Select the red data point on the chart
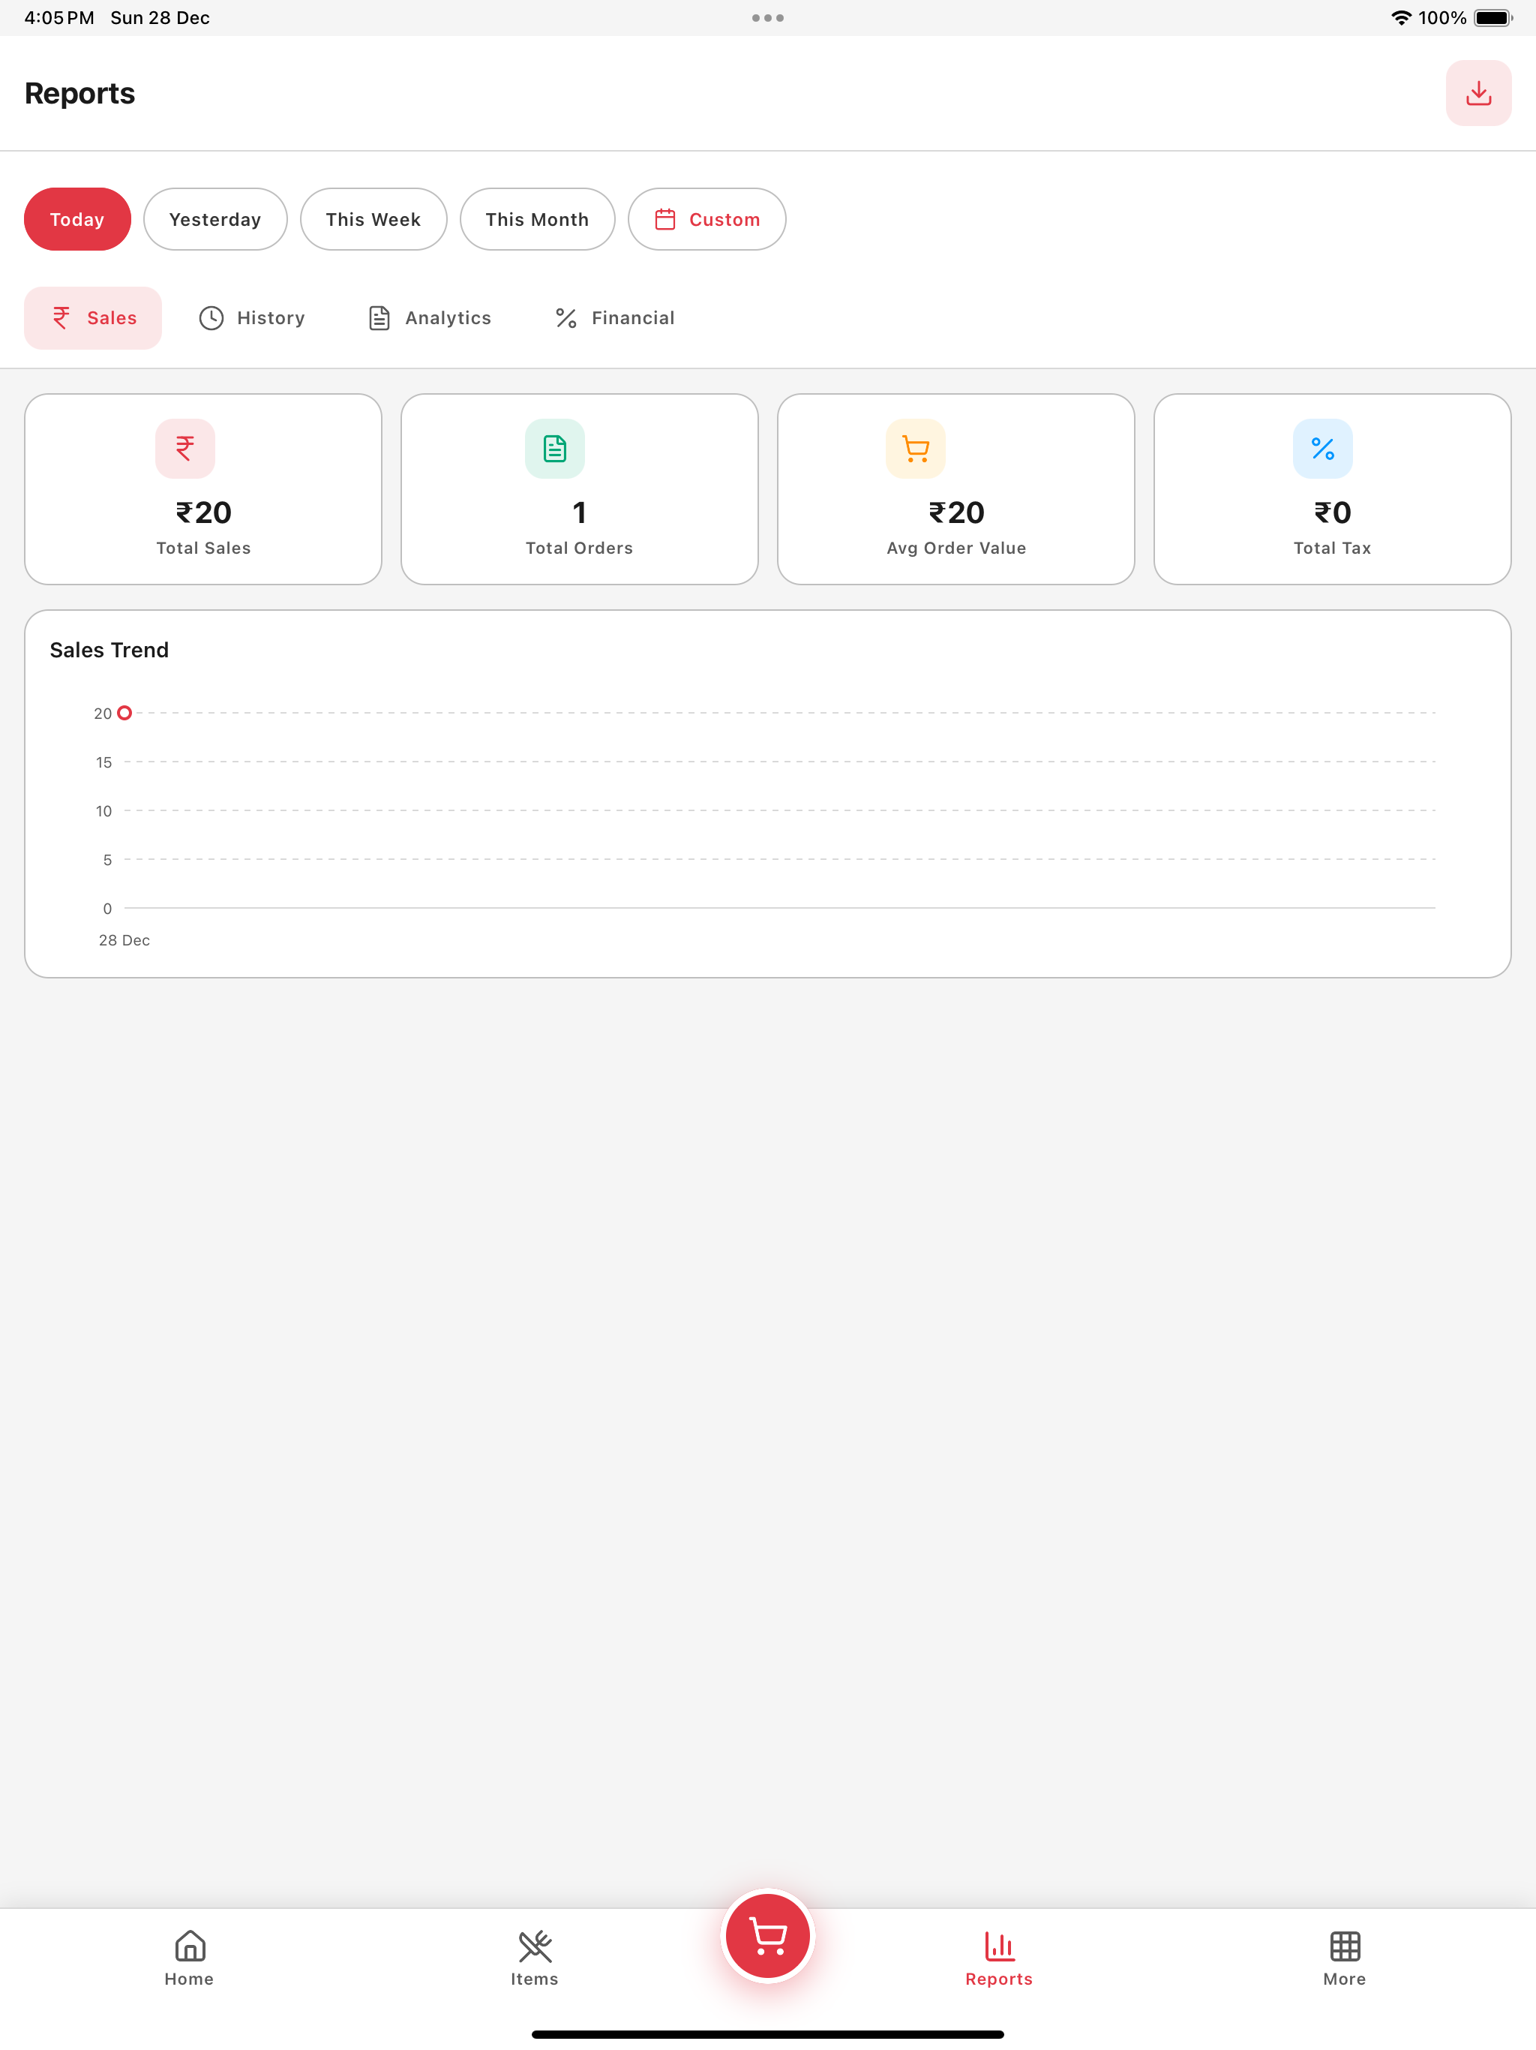The width and height of the screenshot is (1536, 2050). [x=124, y=713]
